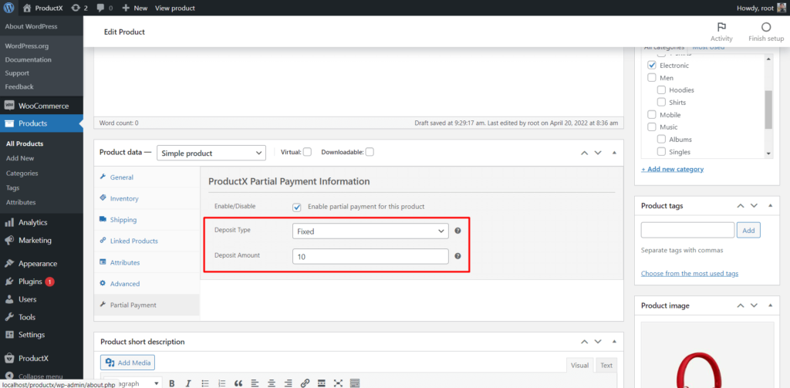Show help tooltip for Deposit Type

point(457,231)
